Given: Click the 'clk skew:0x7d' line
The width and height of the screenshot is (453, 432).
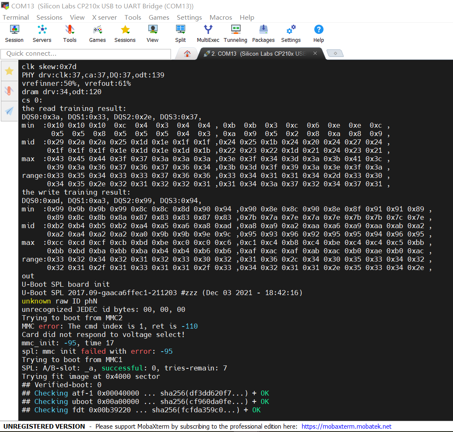Looking at the screenshot, I should [x=49, y=67].
